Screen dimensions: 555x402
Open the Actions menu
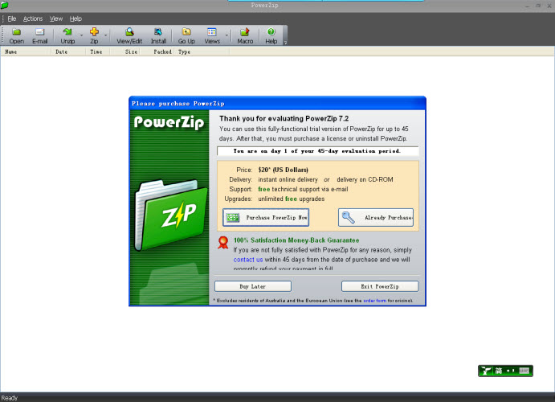[x=33, y=18]
